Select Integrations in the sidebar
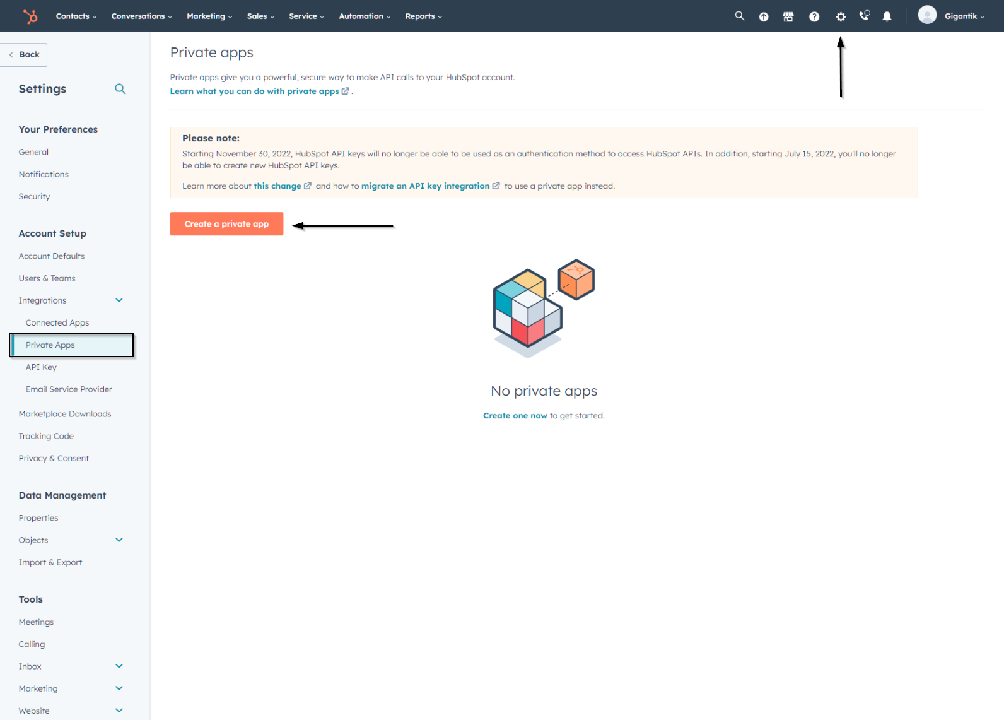This screenshot has width=1004, height=720. coord(42,301)
